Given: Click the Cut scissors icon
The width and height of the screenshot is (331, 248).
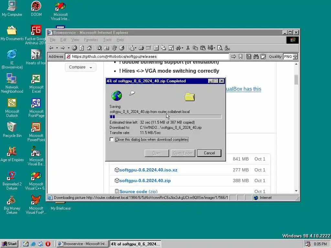Looking at the screenshot, I should pos(188,48).
